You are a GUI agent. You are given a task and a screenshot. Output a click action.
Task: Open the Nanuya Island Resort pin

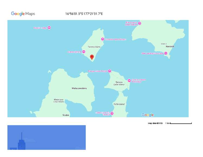(109, 71)
